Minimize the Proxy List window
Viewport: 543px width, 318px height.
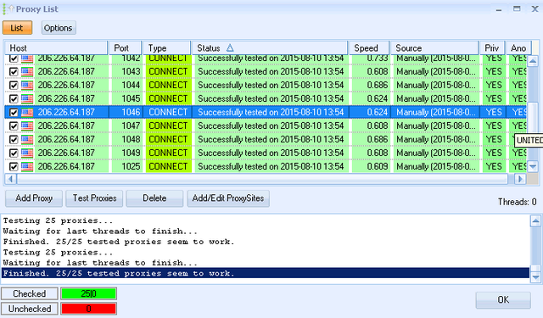click(x=499, y=9)
